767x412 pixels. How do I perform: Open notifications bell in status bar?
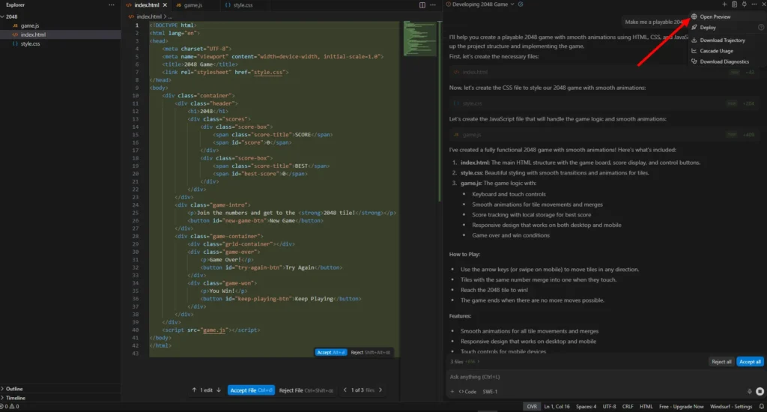761,407
